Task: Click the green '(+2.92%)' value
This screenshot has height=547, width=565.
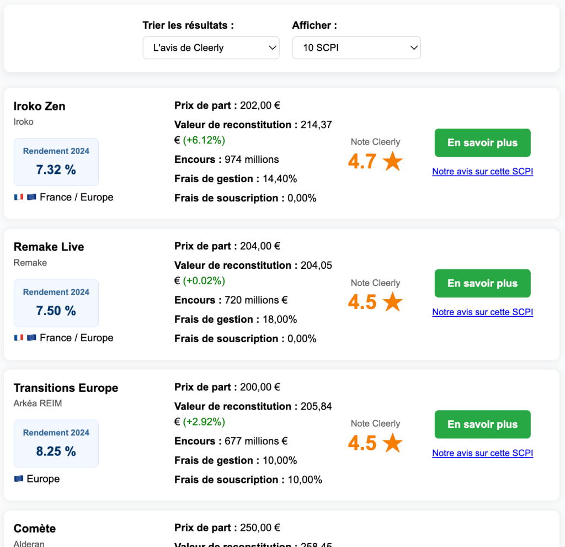Action: tap(204, 422)
